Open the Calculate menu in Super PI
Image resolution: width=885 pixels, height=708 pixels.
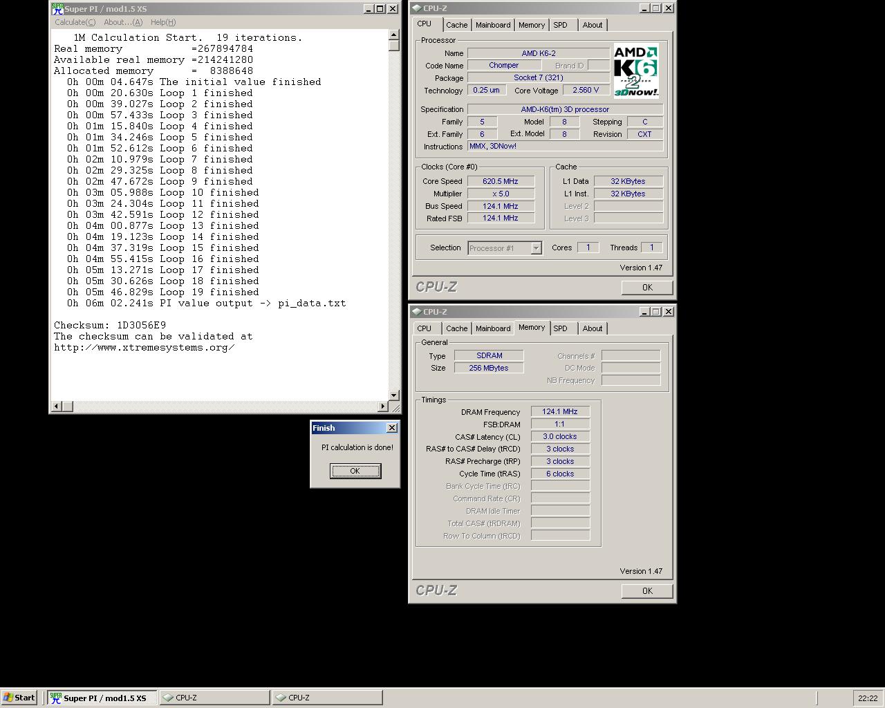coord(75,22)
